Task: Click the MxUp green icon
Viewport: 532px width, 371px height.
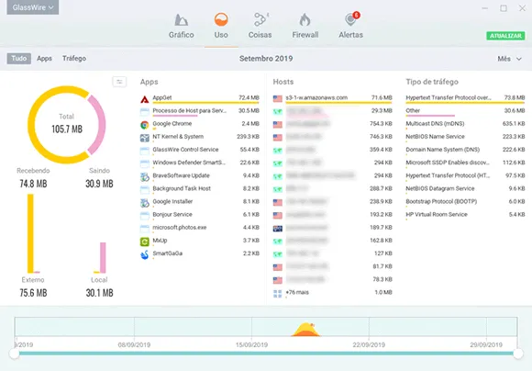Action: pyautogui.click(x=145, y=242)
